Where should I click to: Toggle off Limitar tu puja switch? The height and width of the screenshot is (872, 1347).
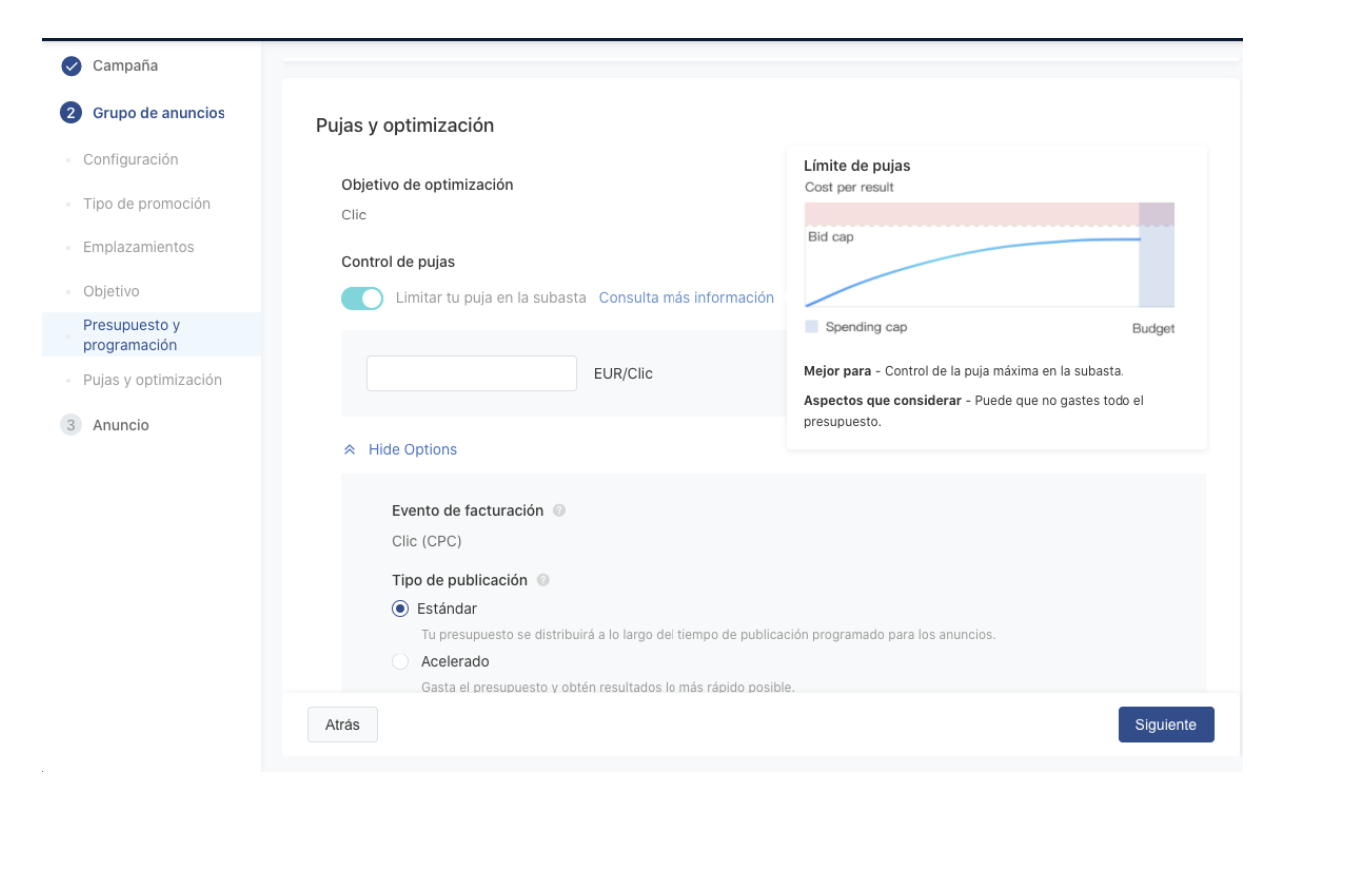coord(362,298)
